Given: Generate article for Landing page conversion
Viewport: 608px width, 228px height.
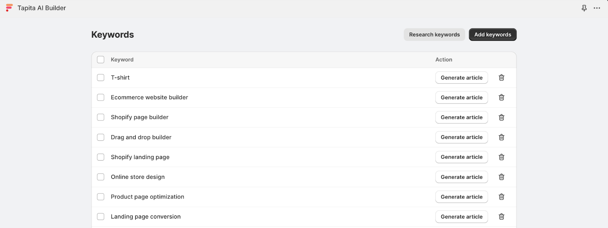Looking at the screenshot, I should click(x=461, y=217).
